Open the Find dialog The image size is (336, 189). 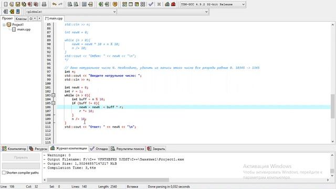click(x=70, y=4)
